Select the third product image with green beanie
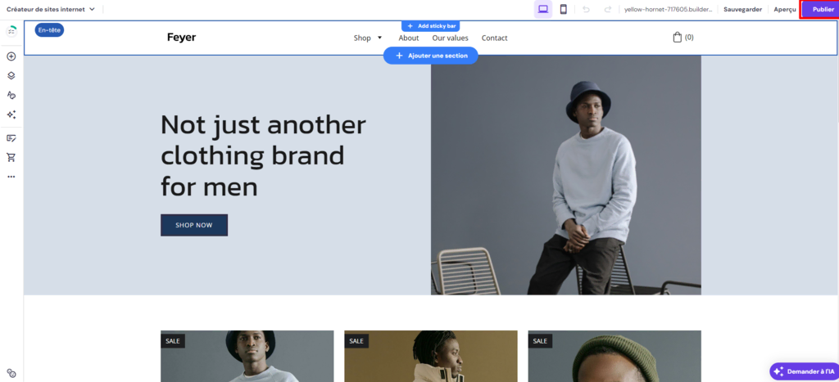 click(x=615, y=356)
